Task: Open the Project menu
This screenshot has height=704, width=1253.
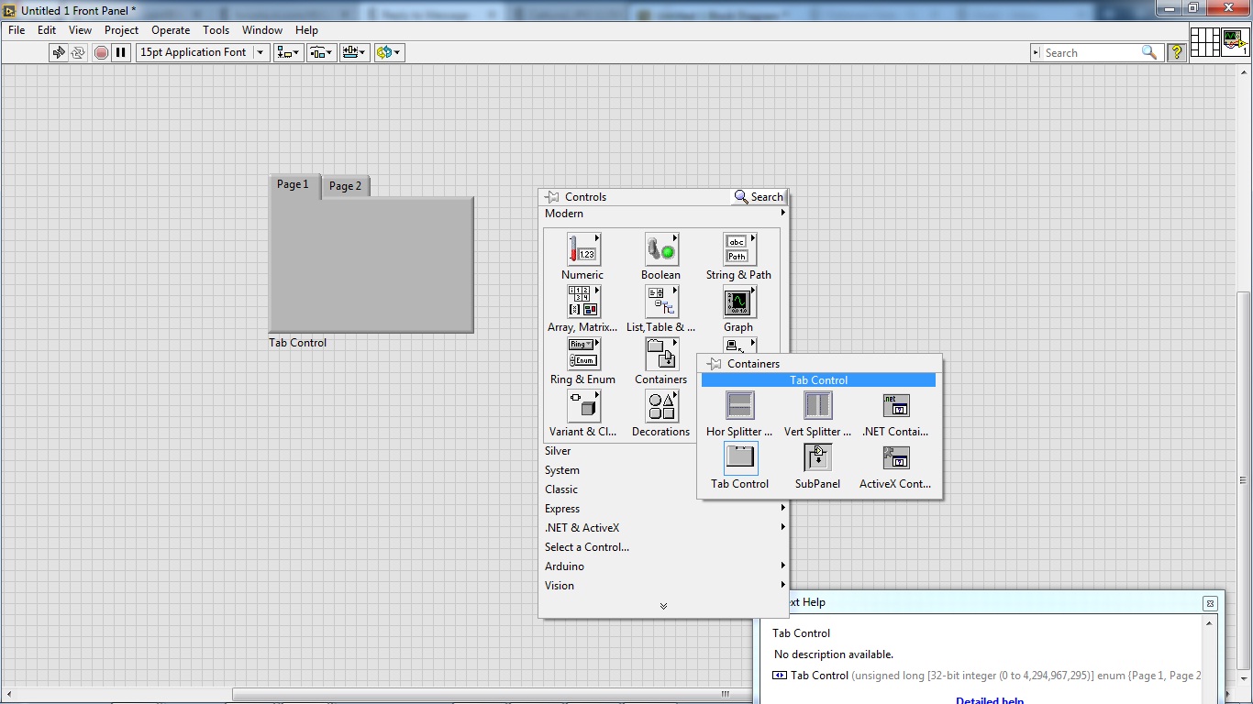Action: click(121, 30)
